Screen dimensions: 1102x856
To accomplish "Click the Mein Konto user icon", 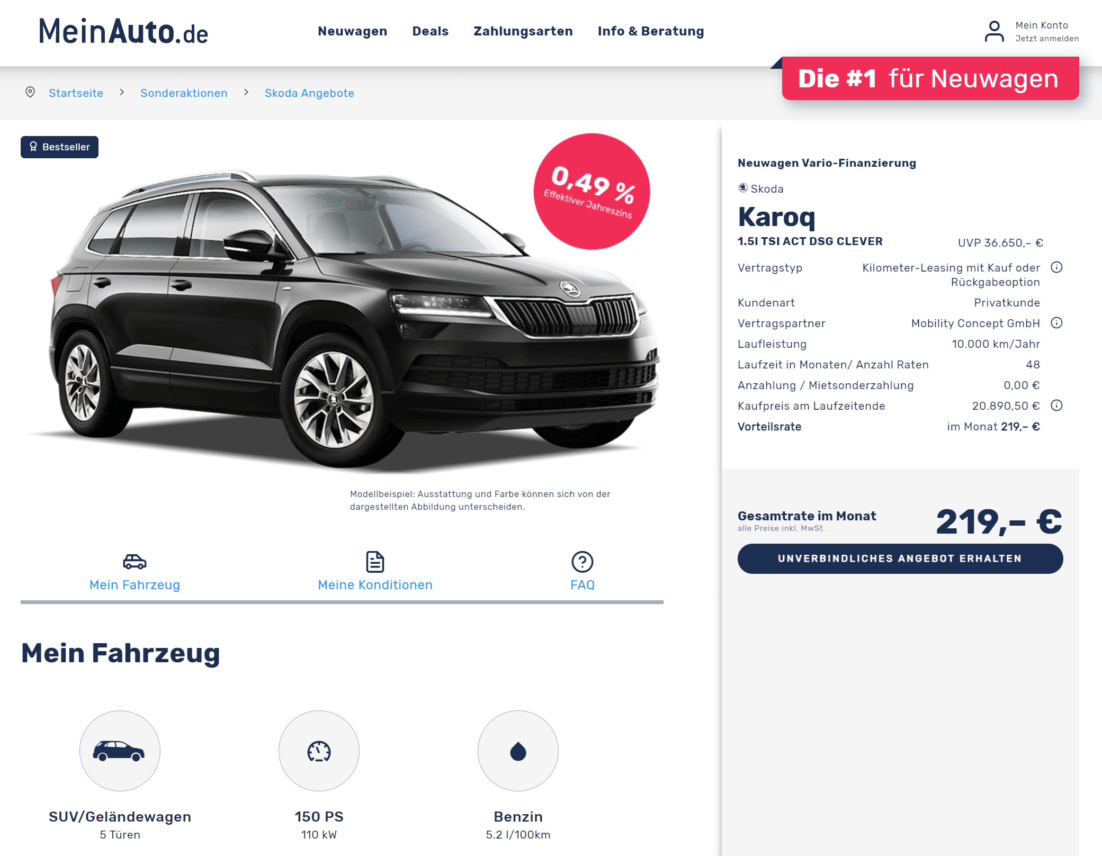I will 994,31.
